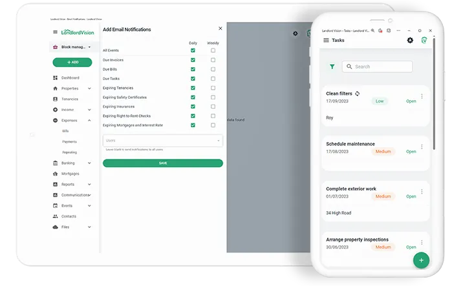Tap the green floating add task button
This screenshot has width=463, height=286.
(421, 260)
